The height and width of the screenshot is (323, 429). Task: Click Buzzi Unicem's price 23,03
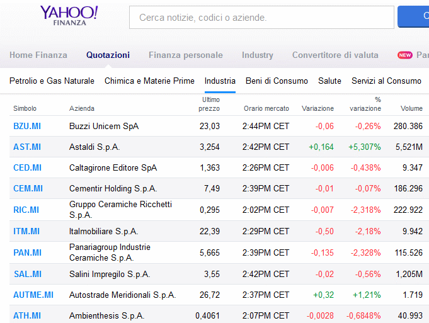click(210, 126)
